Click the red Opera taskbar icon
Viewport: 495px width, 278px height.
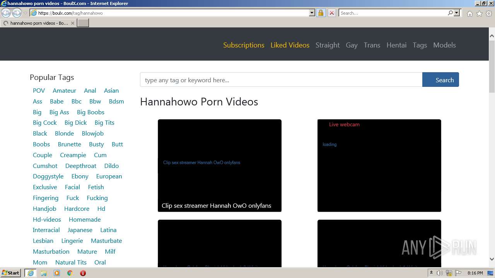pos(83,273)
